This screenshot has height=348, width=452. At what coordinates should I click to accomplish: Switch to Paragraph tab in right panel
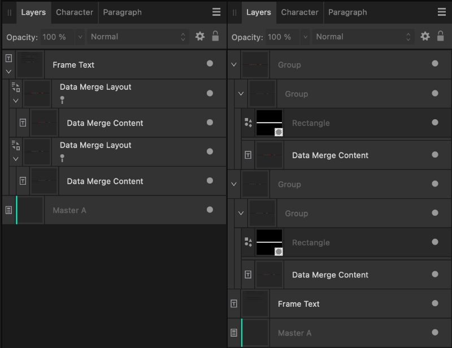tap(347, 12)
